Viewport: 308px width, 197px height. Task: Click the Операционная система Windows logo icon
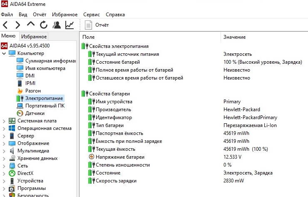12,128
